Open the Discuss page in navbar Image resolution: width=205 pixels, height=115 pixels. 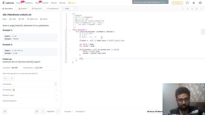62,3
